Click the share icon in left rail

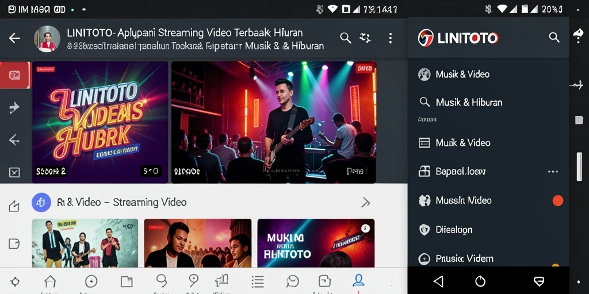(14, 206)
